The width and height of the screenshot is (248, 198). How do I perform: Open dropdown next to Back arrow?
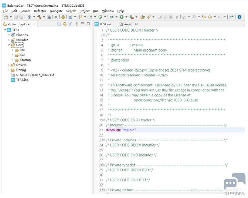[215, 17]
